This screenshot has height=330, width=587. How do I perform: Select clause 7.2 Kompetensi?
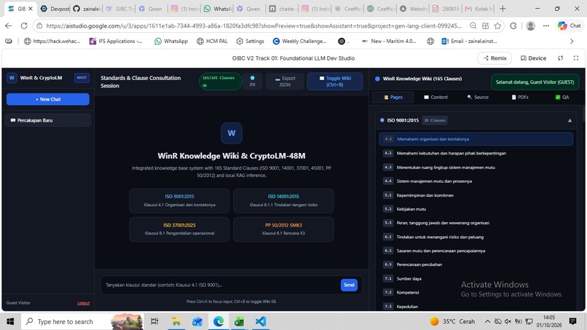[476, 293]
